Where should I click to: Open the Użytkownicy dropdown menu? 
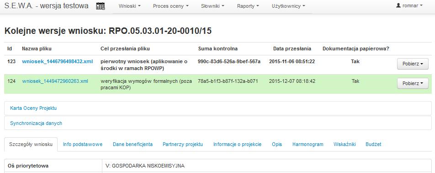point(288,6)
